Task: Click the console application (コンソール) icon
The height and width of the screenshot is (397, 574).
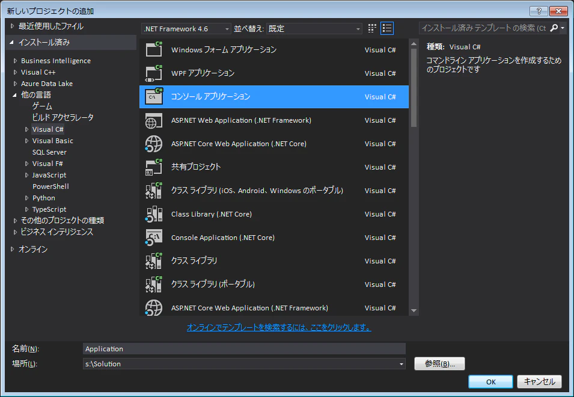Action: click(x=154, y=97)
